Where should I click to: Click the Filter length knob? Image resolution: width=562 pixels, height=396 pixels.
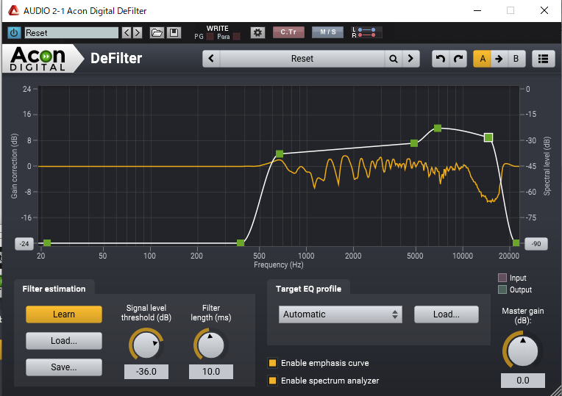[x=210, y=345]
